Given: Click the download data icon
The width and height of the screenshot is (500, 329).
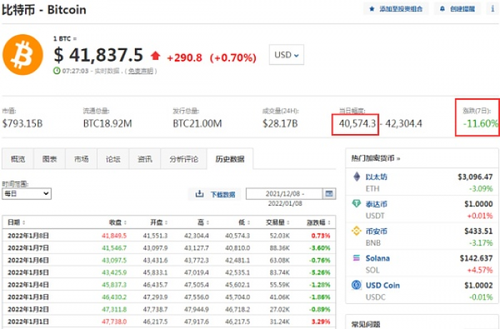Looking at the screenshot, I should click(x=199, y=193).
